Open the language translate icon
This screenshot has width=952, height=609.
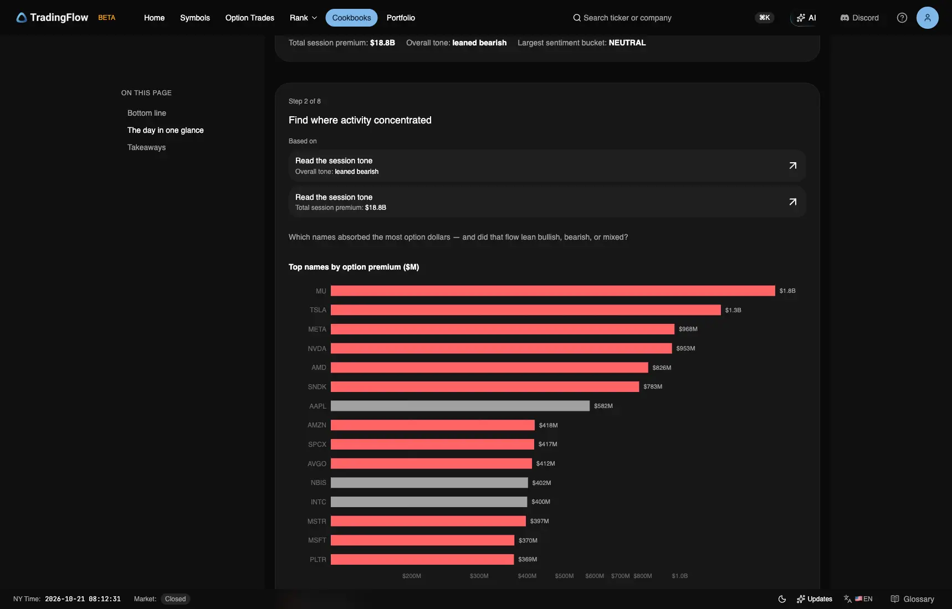point(848,599)
